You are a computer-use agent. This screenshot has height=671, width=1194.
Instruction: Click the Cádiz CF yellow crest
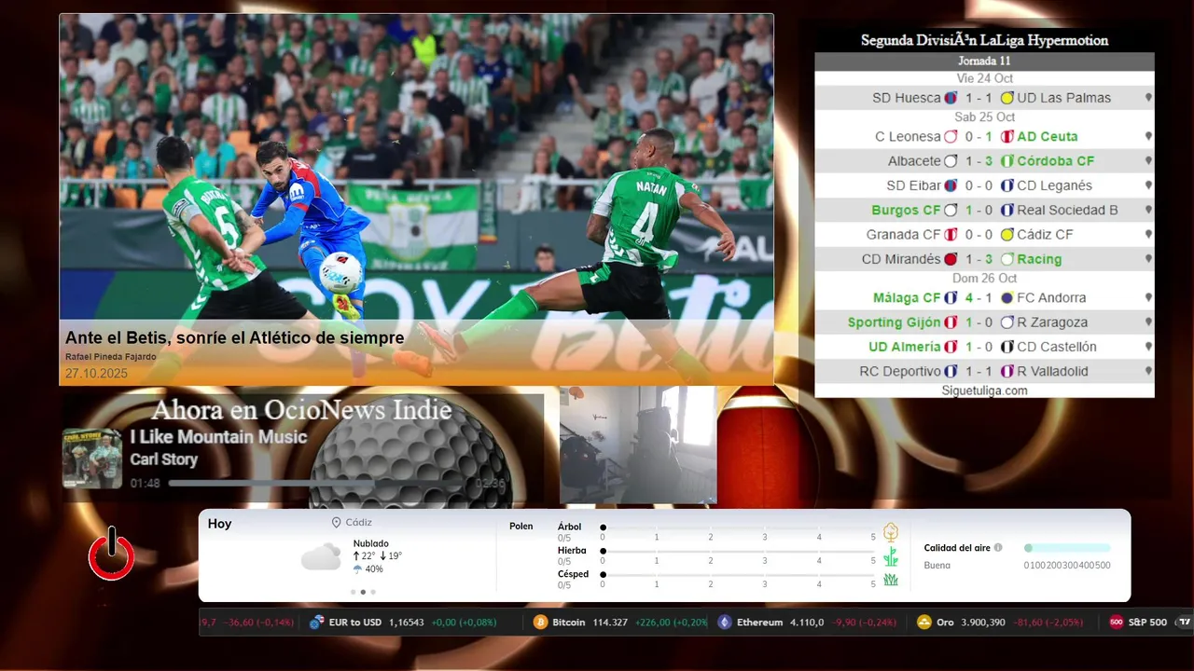pyautogui.click(x=1007, y=235)
